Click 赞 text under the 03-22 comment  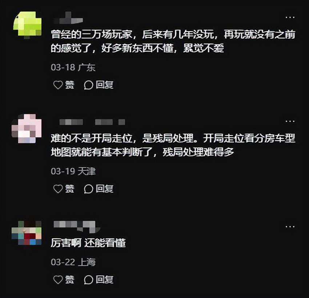point(70,279)
